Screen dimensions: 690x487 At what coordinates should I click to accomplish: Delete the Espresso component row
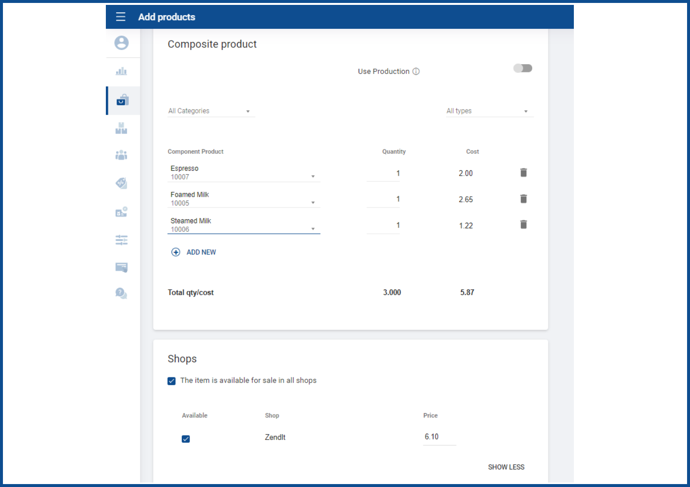click(523, 173)
